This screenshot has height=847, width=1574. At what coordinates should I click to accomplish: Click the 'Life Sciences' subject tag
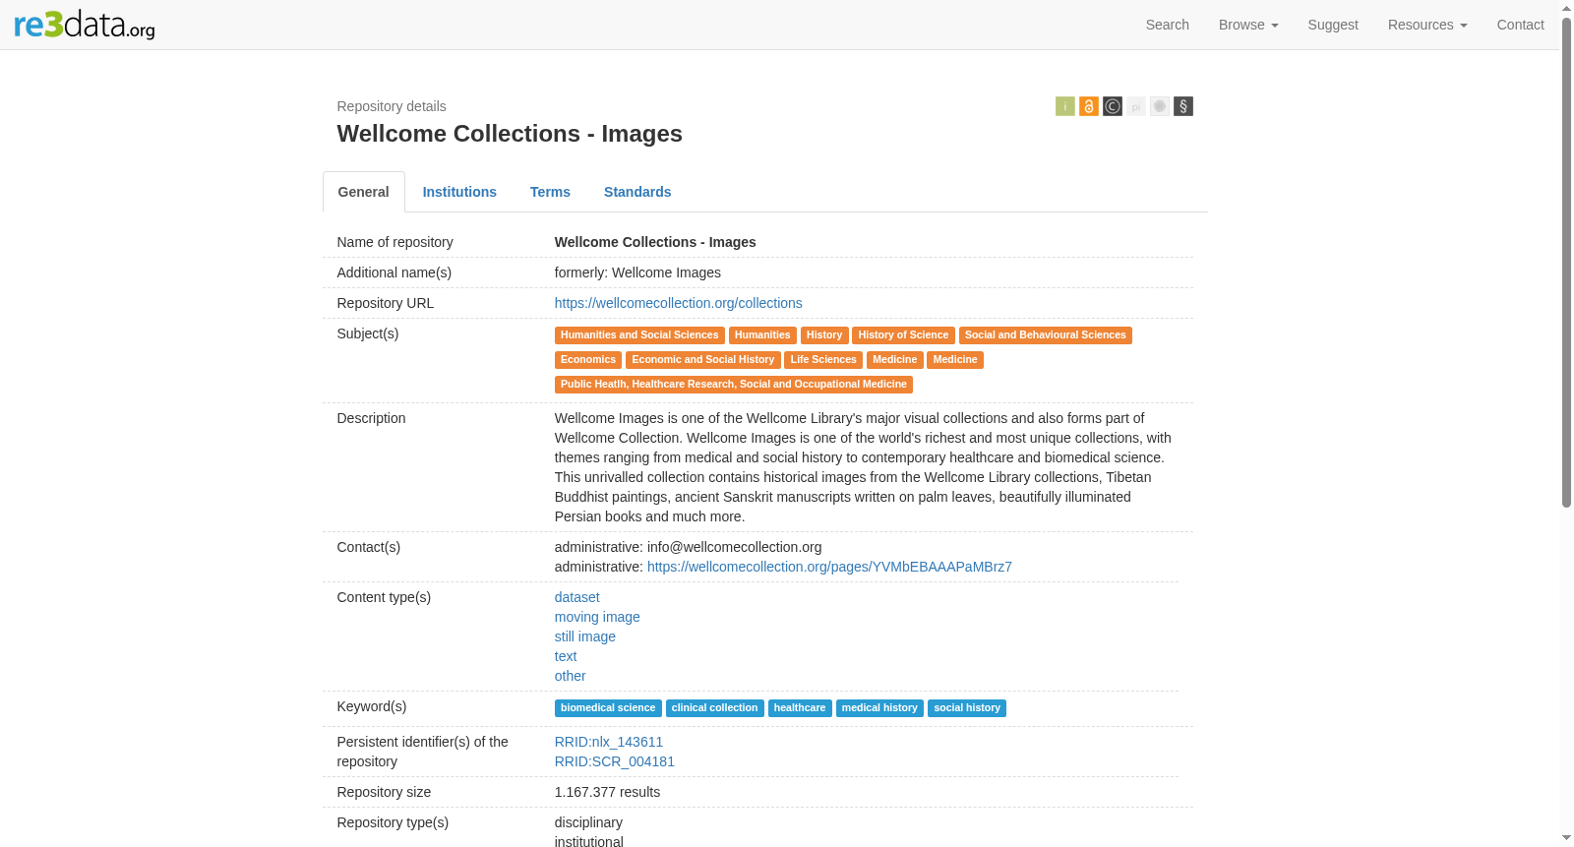click(823, 360)
